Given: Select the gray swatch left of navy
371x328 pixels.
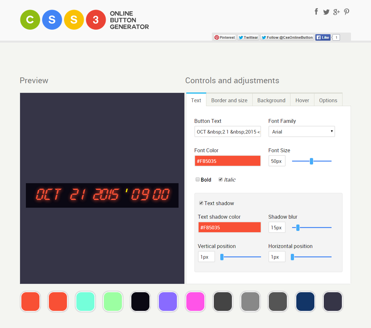Looking at the screenshot, I should click(278, 302).
